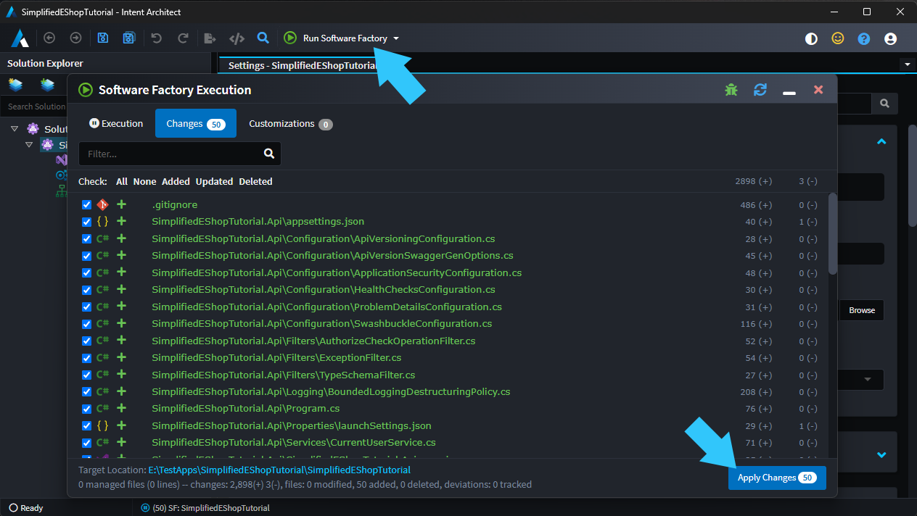
Task: Navigate back with the left arrow icon
Action: [49, 38]
